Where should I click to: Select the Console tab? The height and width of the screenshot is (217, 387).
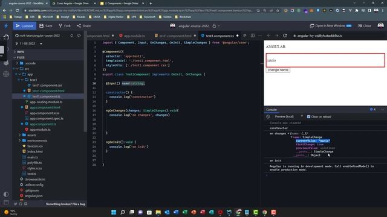[x=272, y=110]
